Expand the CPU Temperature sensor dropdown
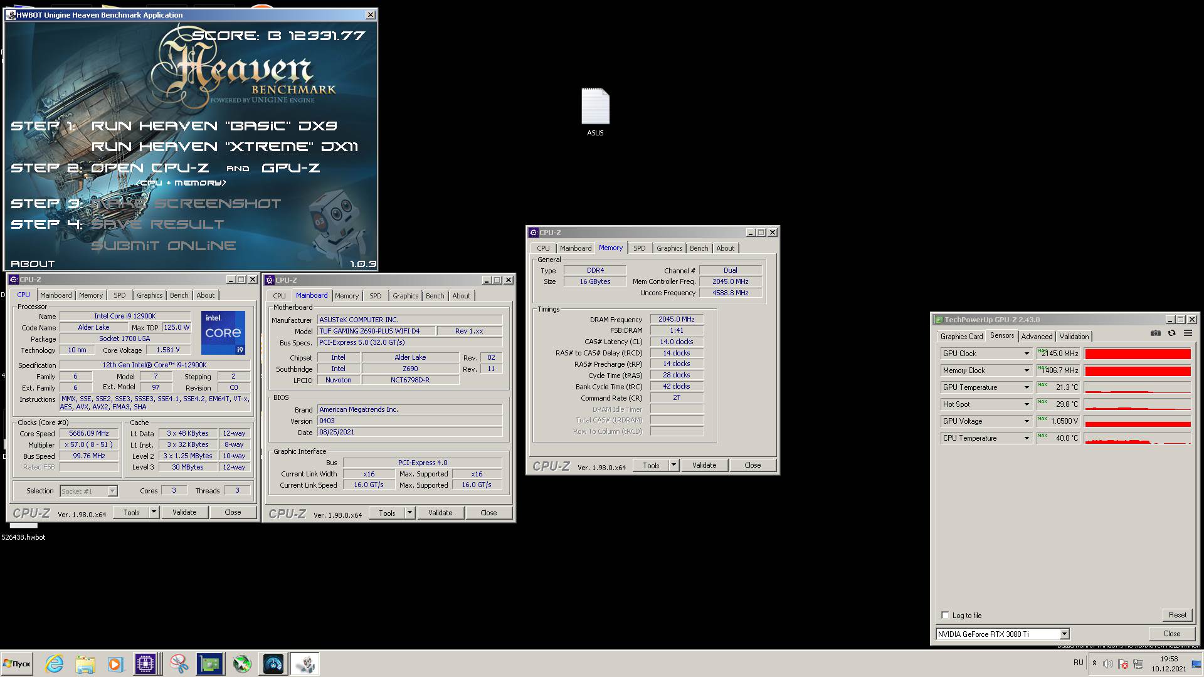Image resolution: width=1204 pixels, height=677 pixels. tap(1027, 438)
